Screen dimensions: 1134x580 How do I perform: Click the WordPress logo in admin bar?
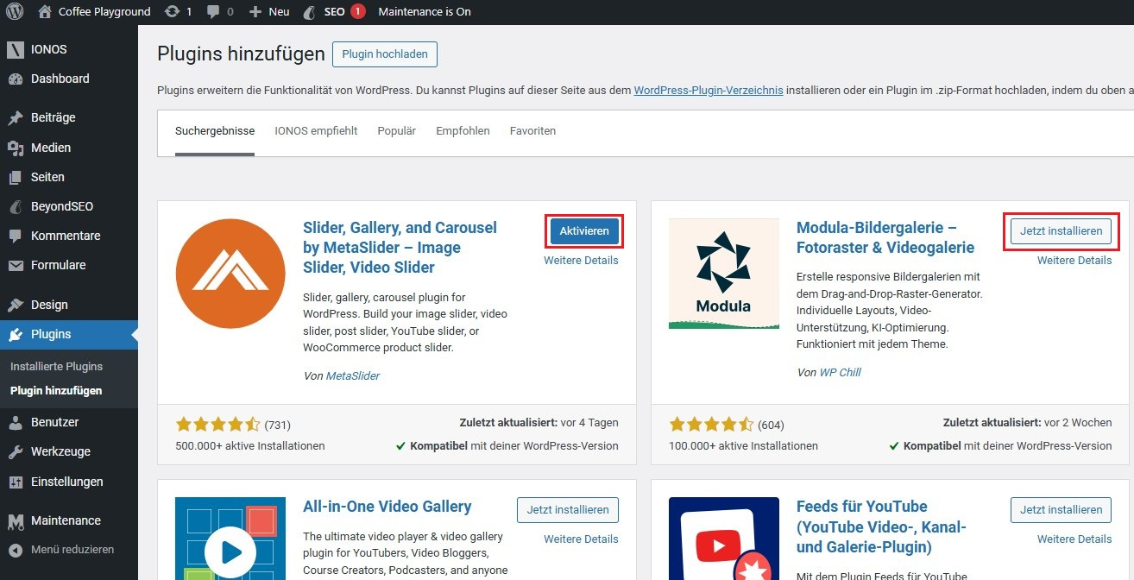(x=15, y=11)
